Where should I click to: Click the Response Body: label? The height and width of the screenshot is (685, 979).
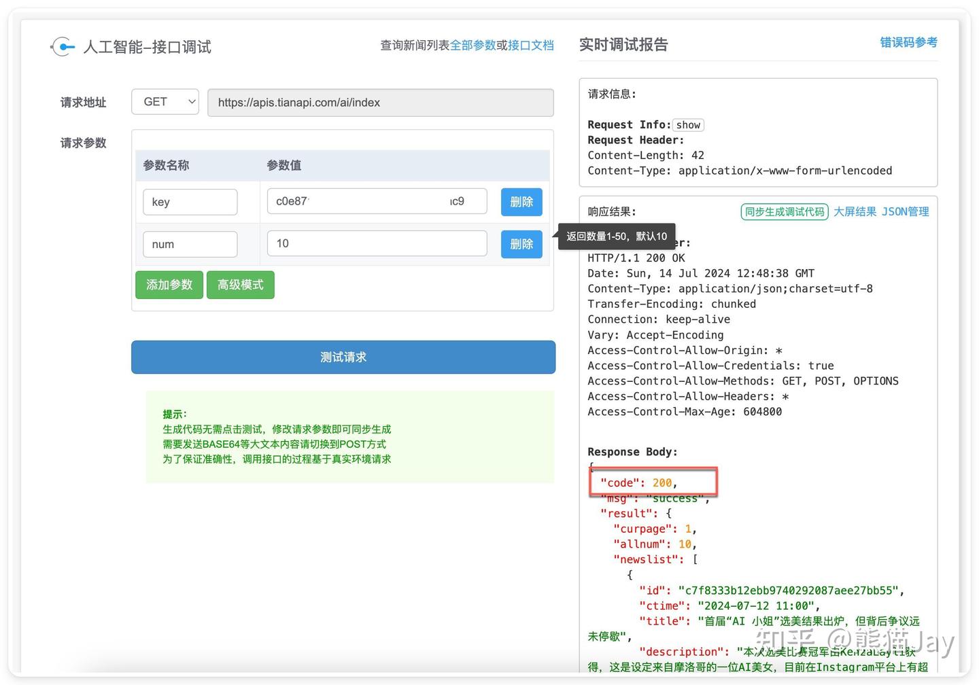point(632,452)
